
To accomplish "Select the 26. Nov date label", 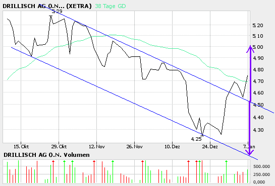I will [134, 146].
